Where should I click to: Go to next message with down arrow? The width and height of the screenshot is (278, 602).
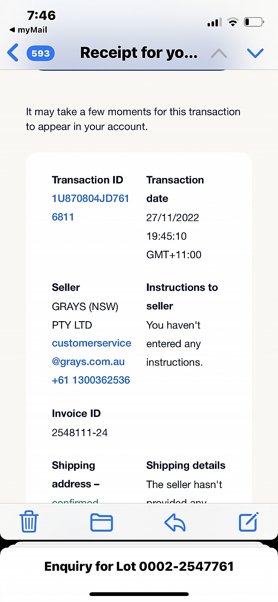(255, 53)
